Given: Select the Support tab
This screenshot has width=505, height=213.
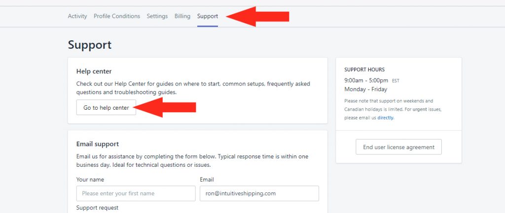Looking at the screenshot, I should pyautogui.click(x=208, y=16).
